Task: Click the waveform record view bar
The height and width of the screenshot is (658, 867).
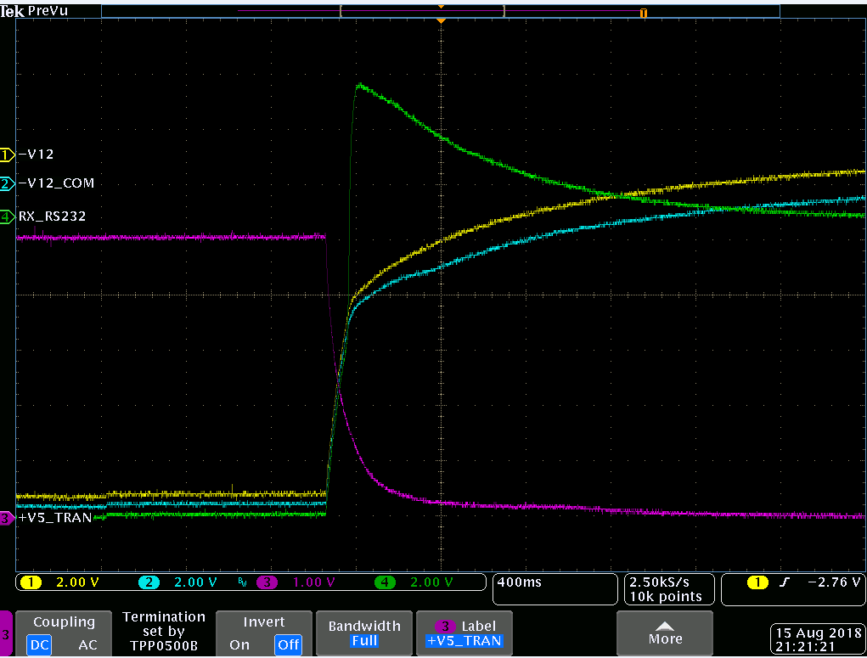Action: pos(440,10)
